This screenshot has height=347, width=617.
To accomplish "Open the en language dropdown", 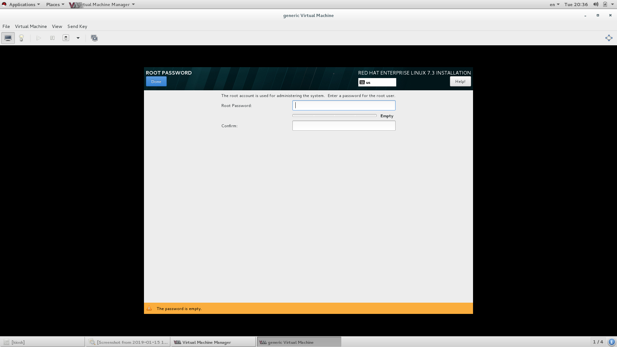I will (x=554, y=4).
